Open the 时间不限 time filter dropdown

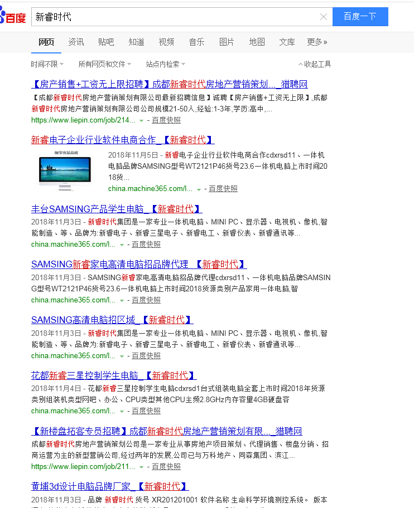pyautogui.click(x=47, y=64)
